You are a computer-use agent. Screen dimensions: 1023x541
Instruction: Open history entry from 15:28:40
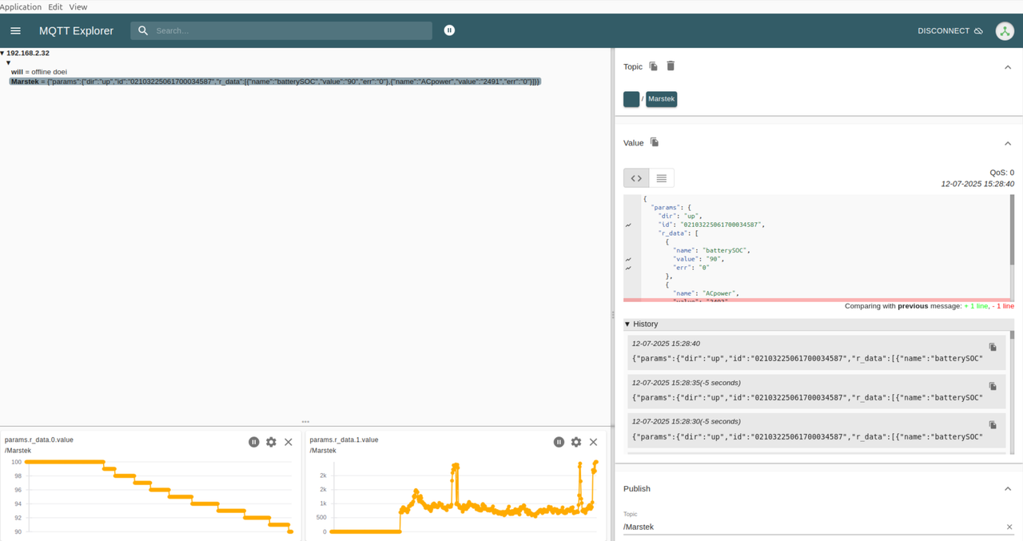point(816,352)
